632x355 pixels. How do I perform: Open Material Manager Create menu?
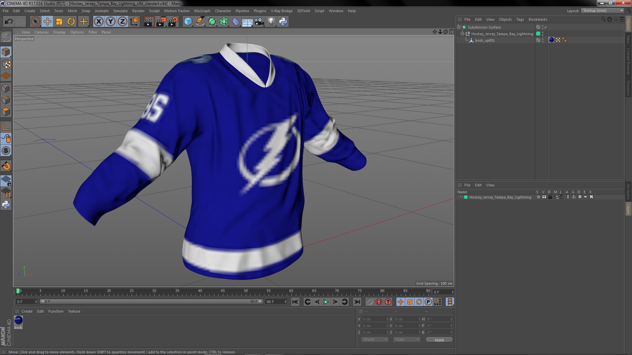click(27, 311)
